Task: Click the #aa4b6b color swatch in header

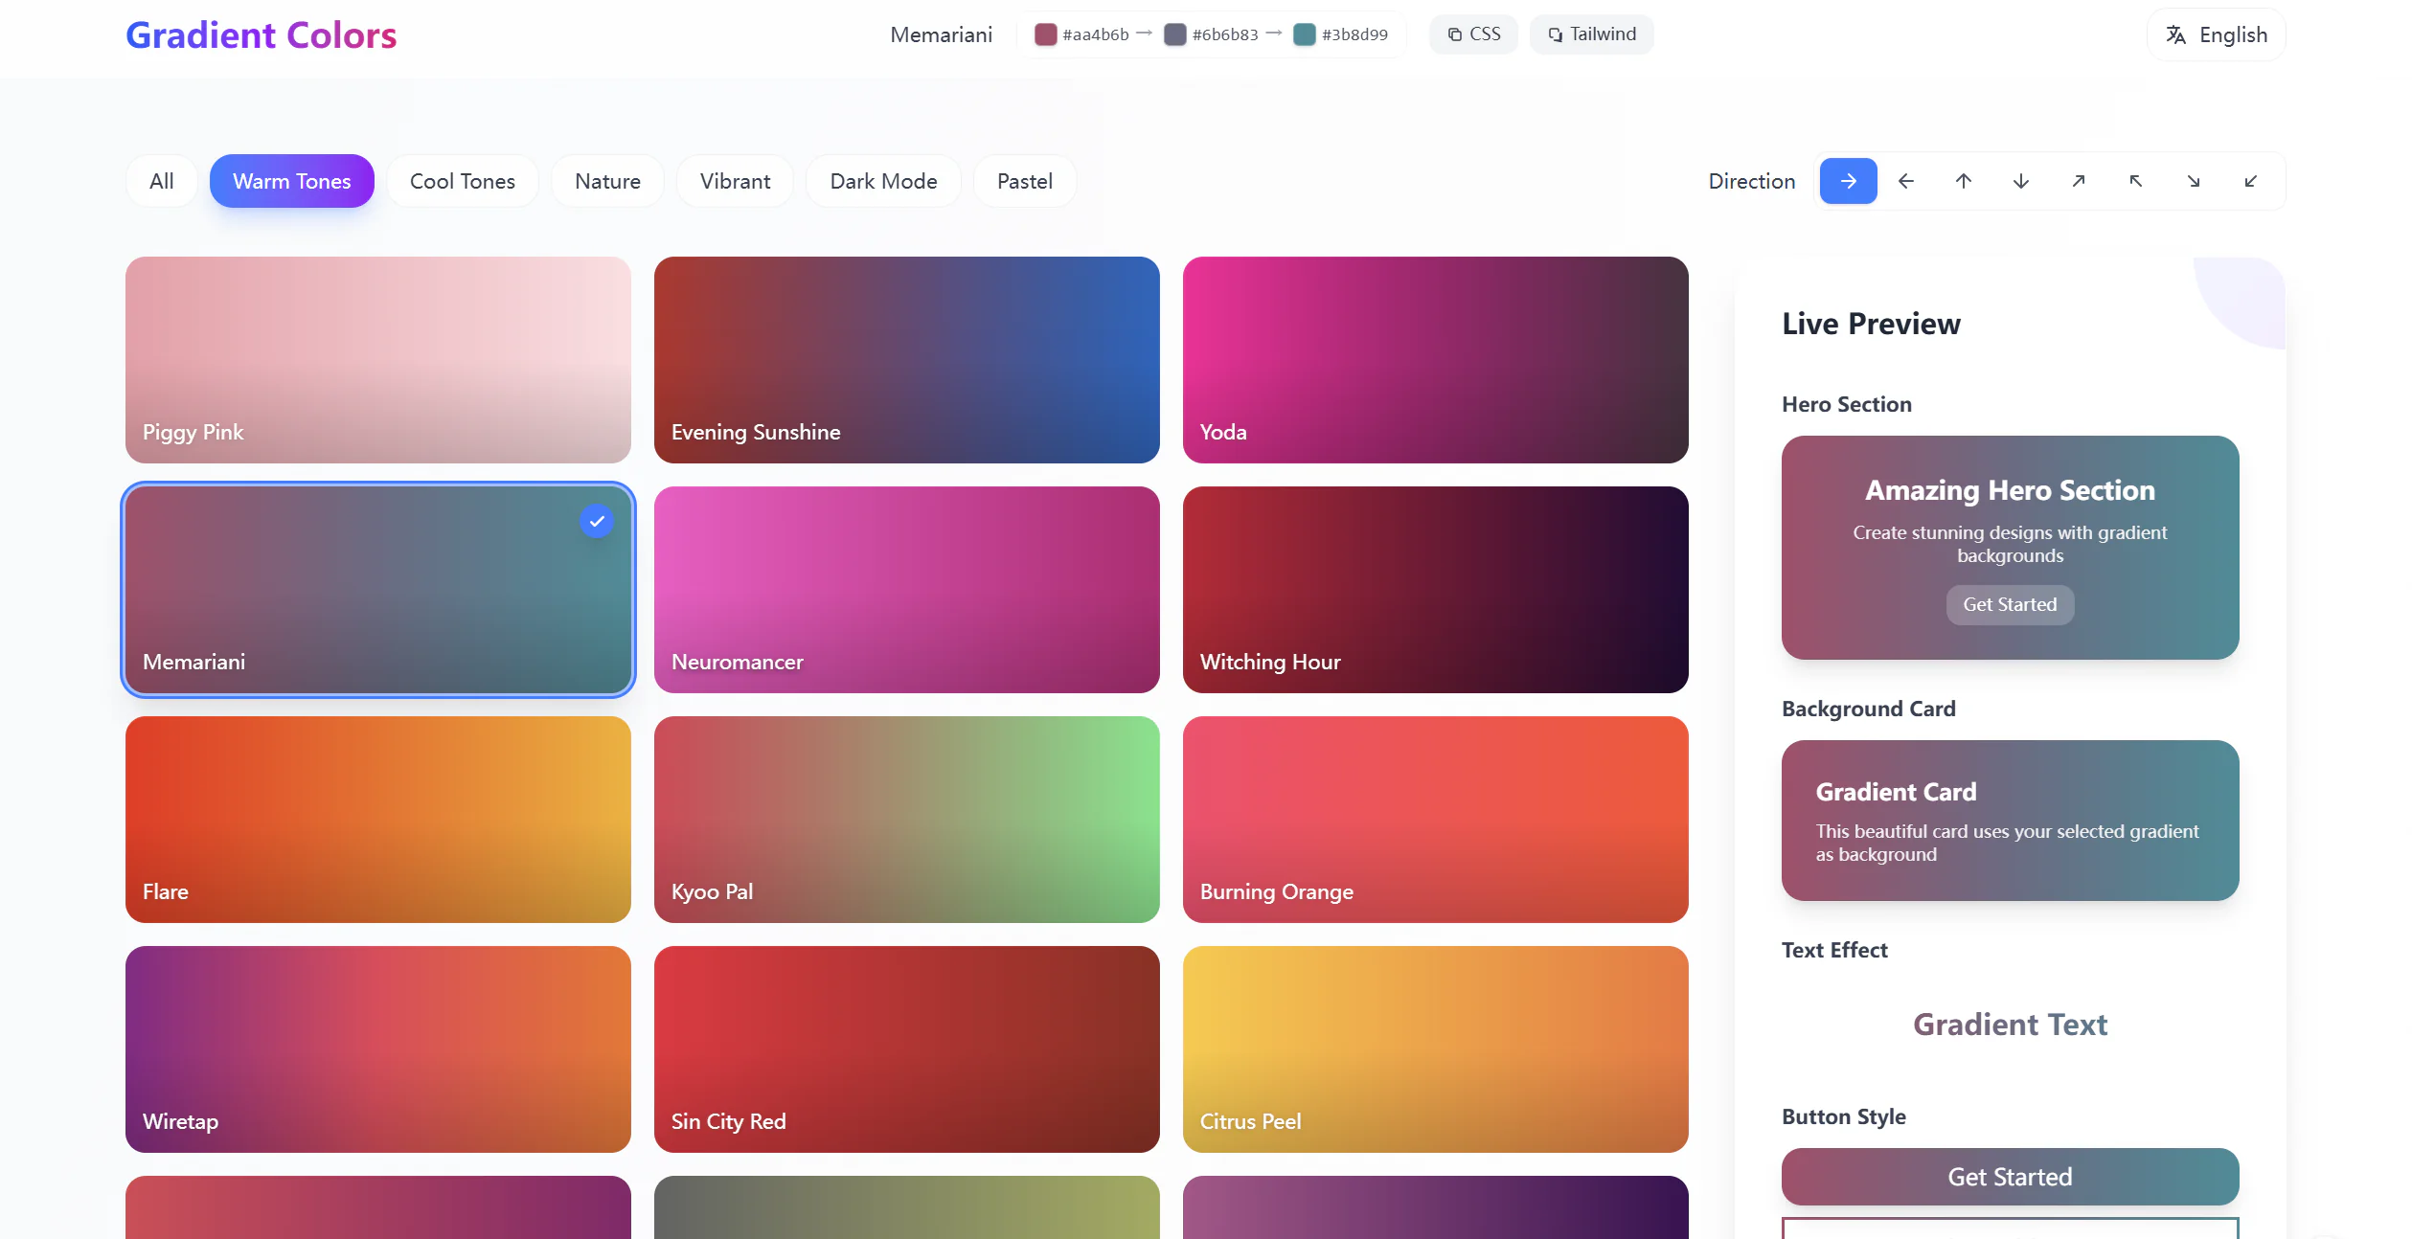Action: pos(1045,34)
